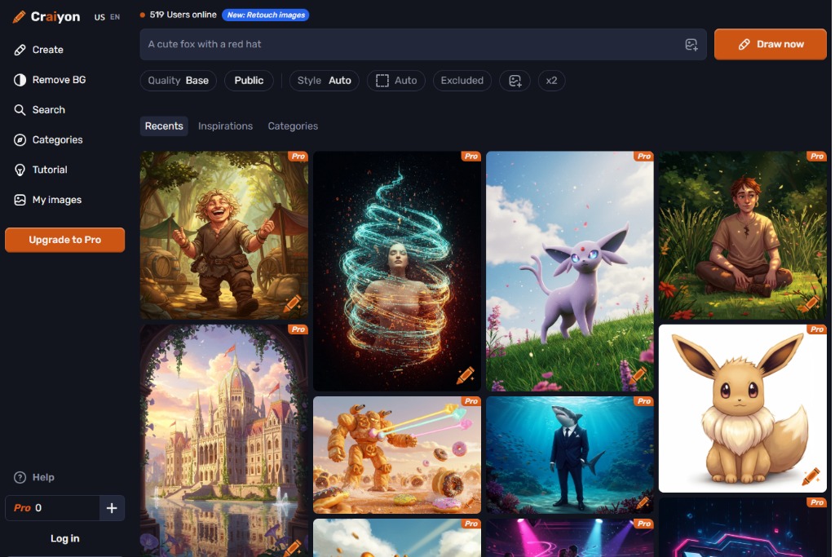Open the Search page from sidebar
The width and height of the screenshot is (835, 557).
tap(48, 110)
